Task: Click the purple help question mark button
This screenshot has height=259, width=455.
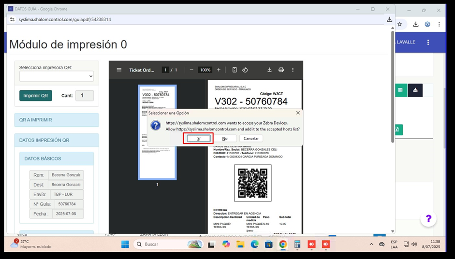Action: click(428, 219)
